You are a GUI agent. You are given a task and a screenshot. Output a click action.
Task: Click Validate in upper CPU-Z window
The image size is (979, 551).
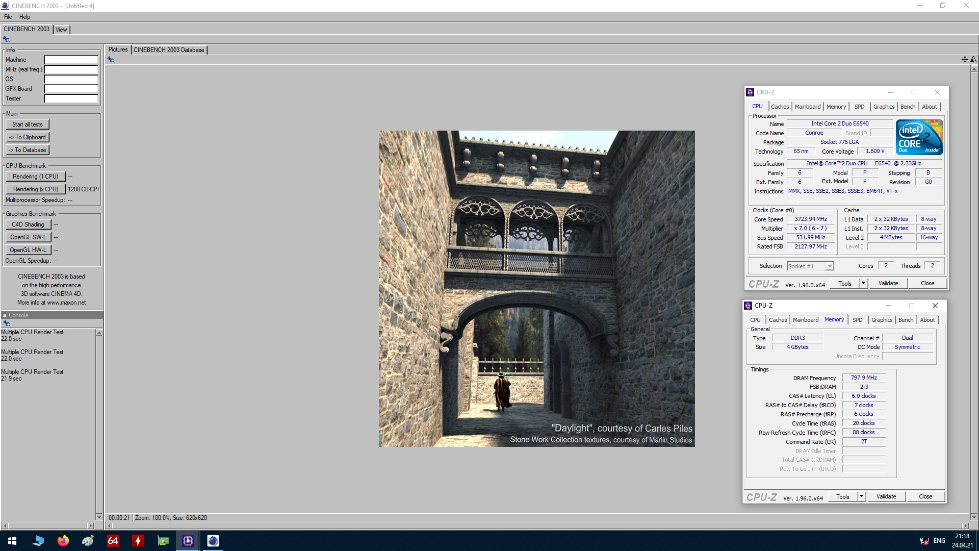(x=888, y=283)
